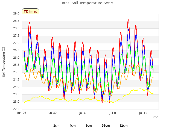
Task: Select the 16cm legend label
Action: tap(106, 126)
